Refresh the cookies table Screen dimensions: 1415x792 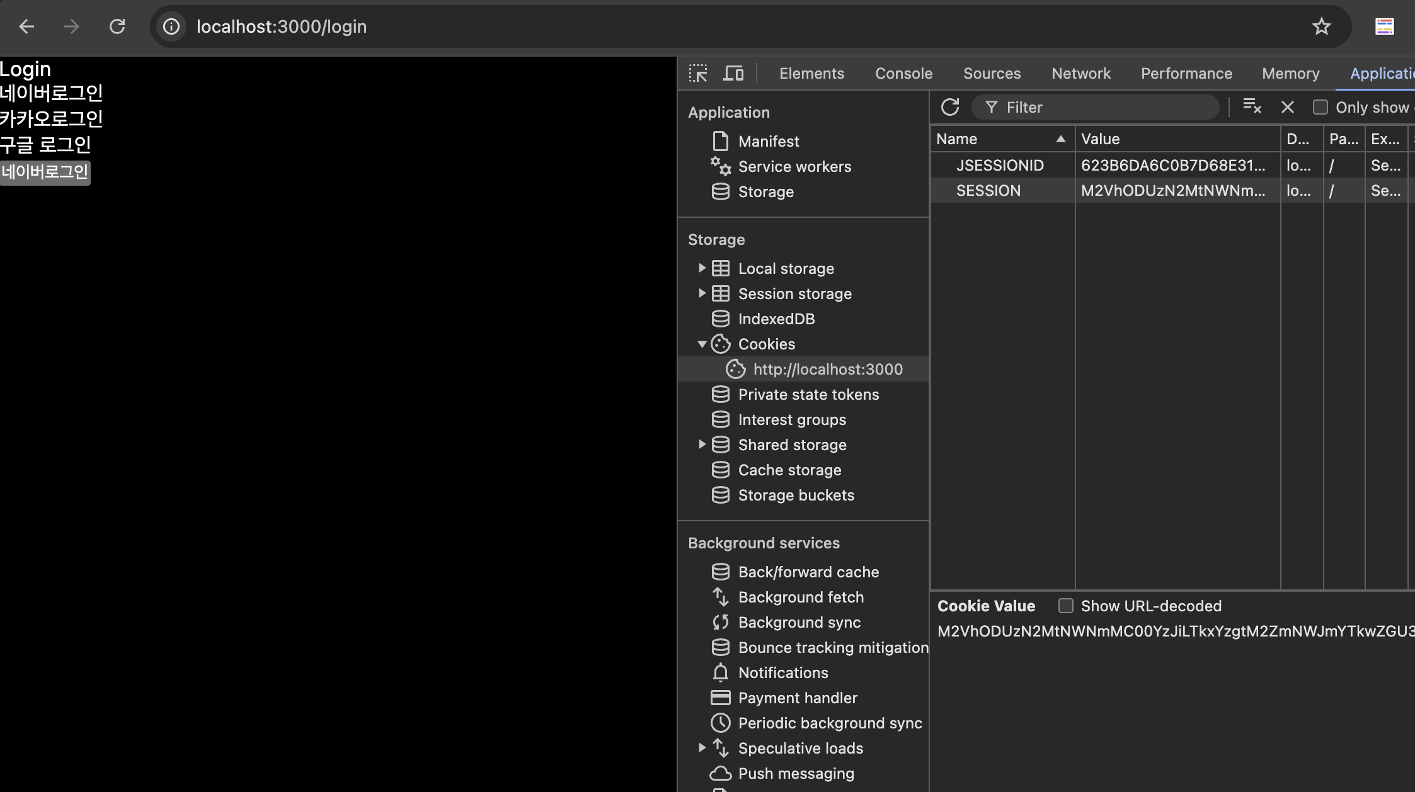950,107
